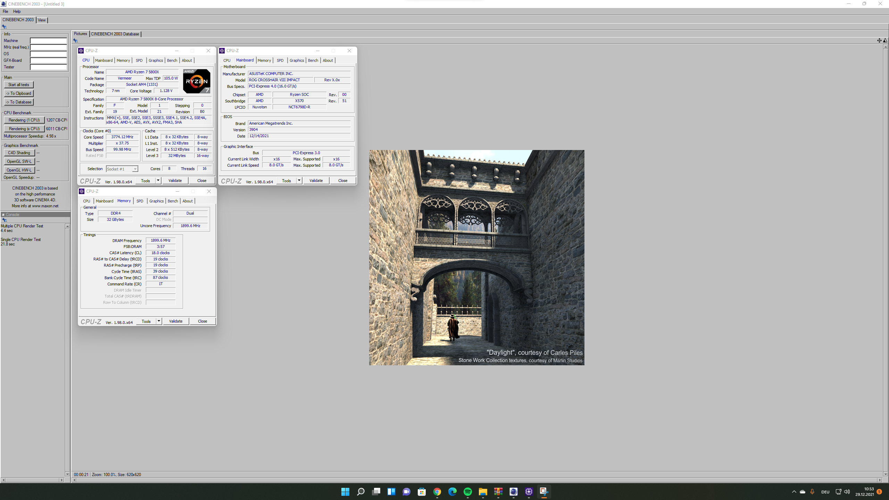Click the pin icon in the Console panel
The image size is (889, 500).
click(x=4, y=220)
